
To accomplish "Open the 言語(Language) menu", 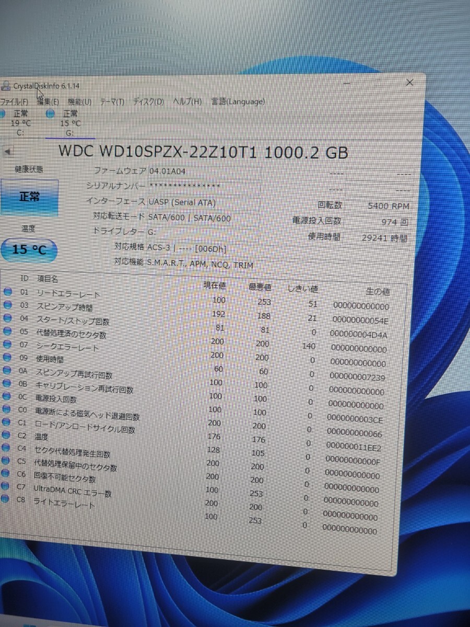I will [x=238, y=101].
